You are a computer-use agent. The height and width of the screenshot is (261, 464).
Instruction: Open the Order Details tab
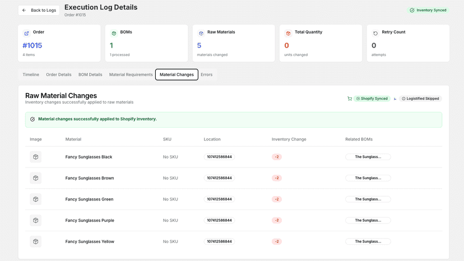coord(59,74)
